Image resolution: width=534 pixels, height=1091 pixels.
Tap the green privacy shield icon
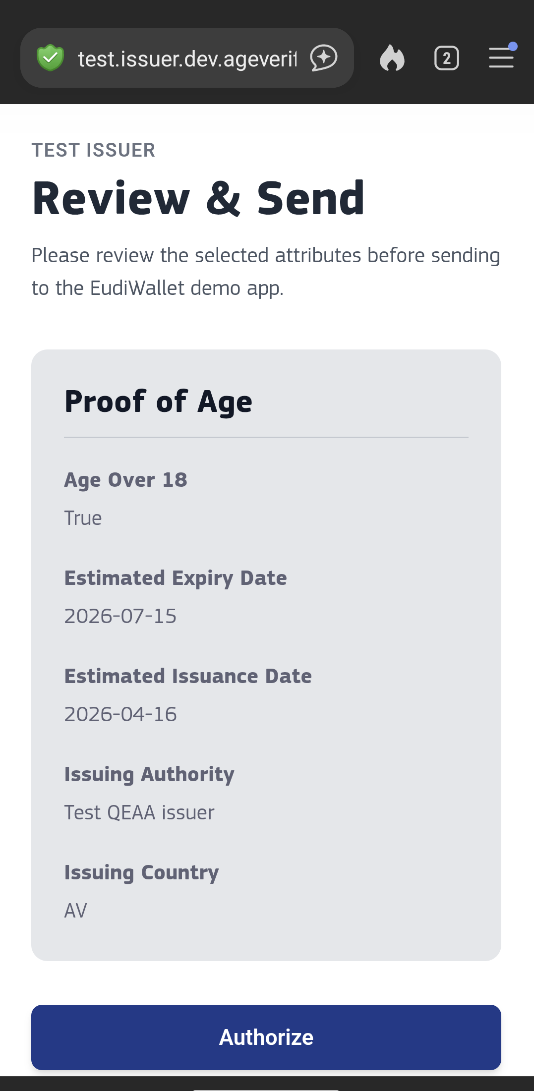point(51,58)
